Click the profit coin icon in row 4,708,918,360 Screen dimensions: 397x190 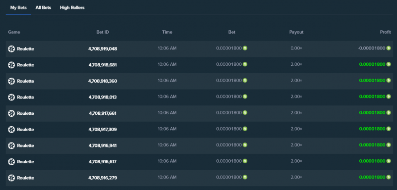(x=389, y=80)
